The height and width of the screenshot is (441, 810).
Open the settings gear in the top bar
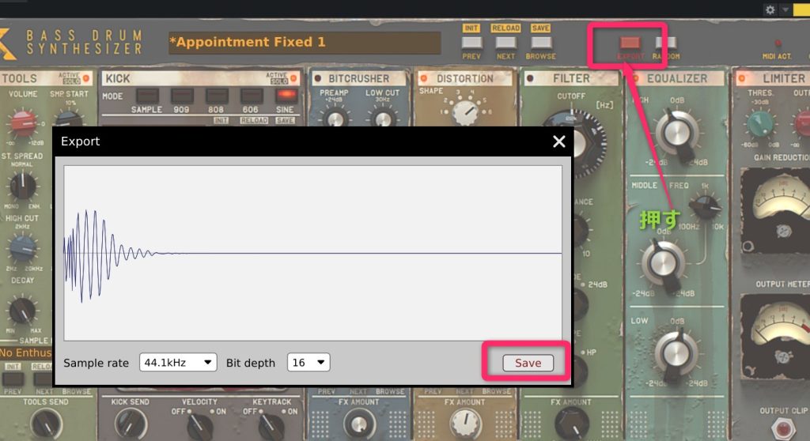pyautogui.click(x=770, y=9)
